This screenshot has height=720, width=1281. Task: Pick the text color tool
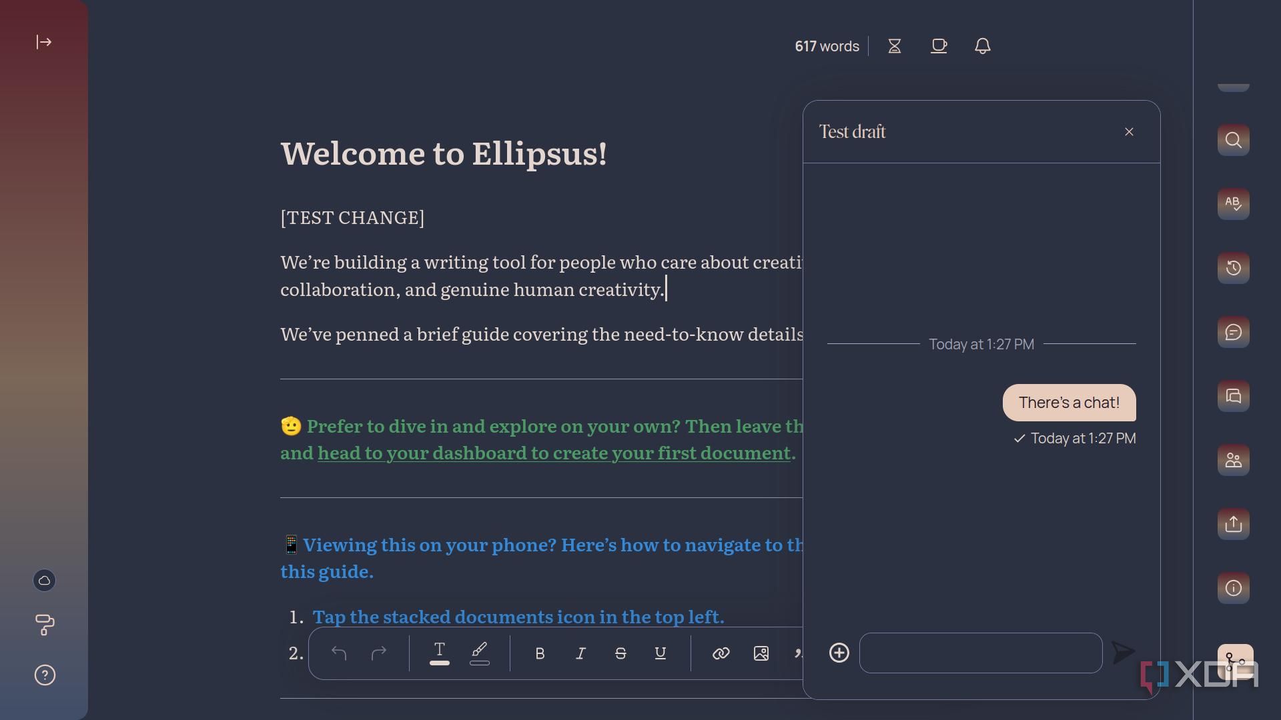(440, 653)
